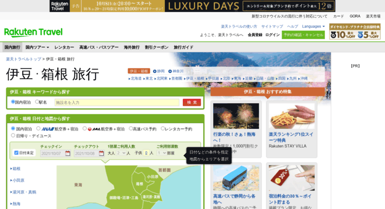Open the check-out calendar icon
This screenshot has width=385, height=209.
point(102,154)
